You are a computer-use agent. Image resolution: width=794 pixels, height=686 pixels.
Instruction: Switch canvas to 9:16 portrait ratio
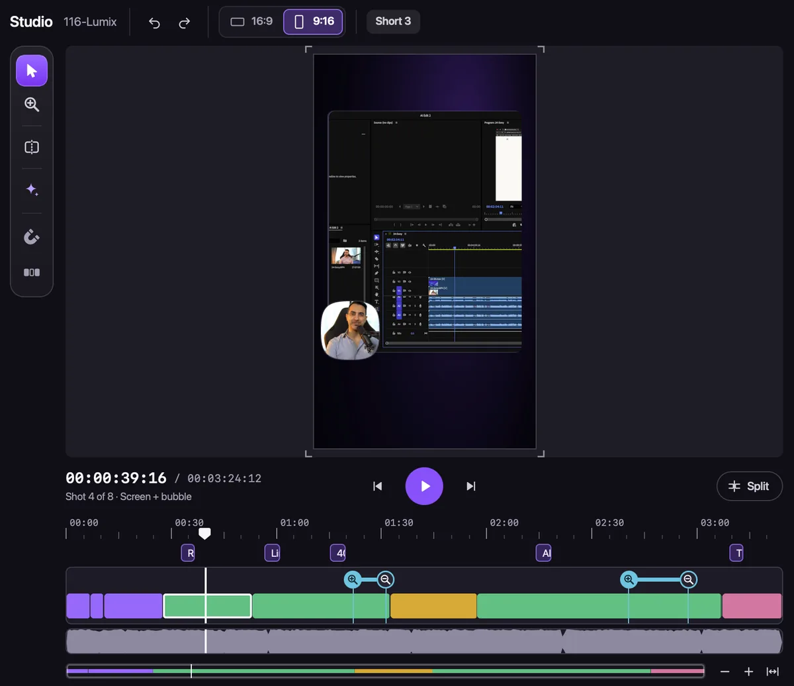tap(313, 21)
